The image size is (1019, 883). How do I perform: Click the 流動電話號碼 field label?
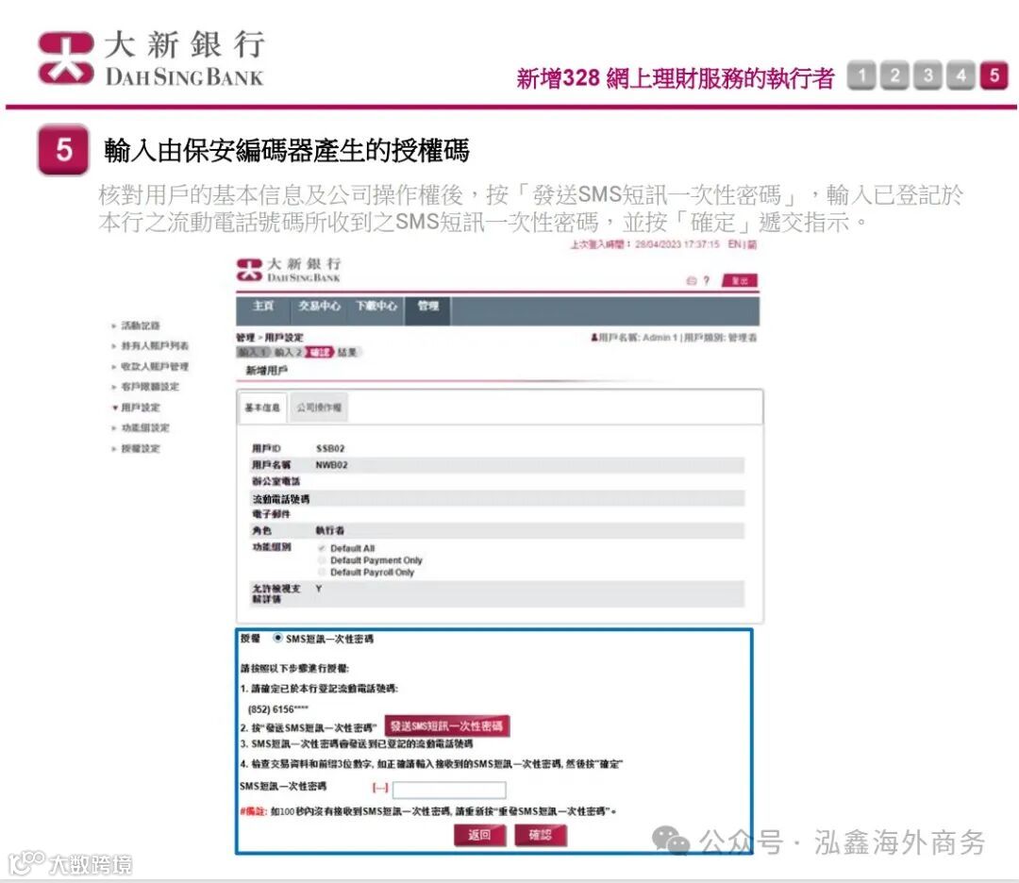point(281,498)
